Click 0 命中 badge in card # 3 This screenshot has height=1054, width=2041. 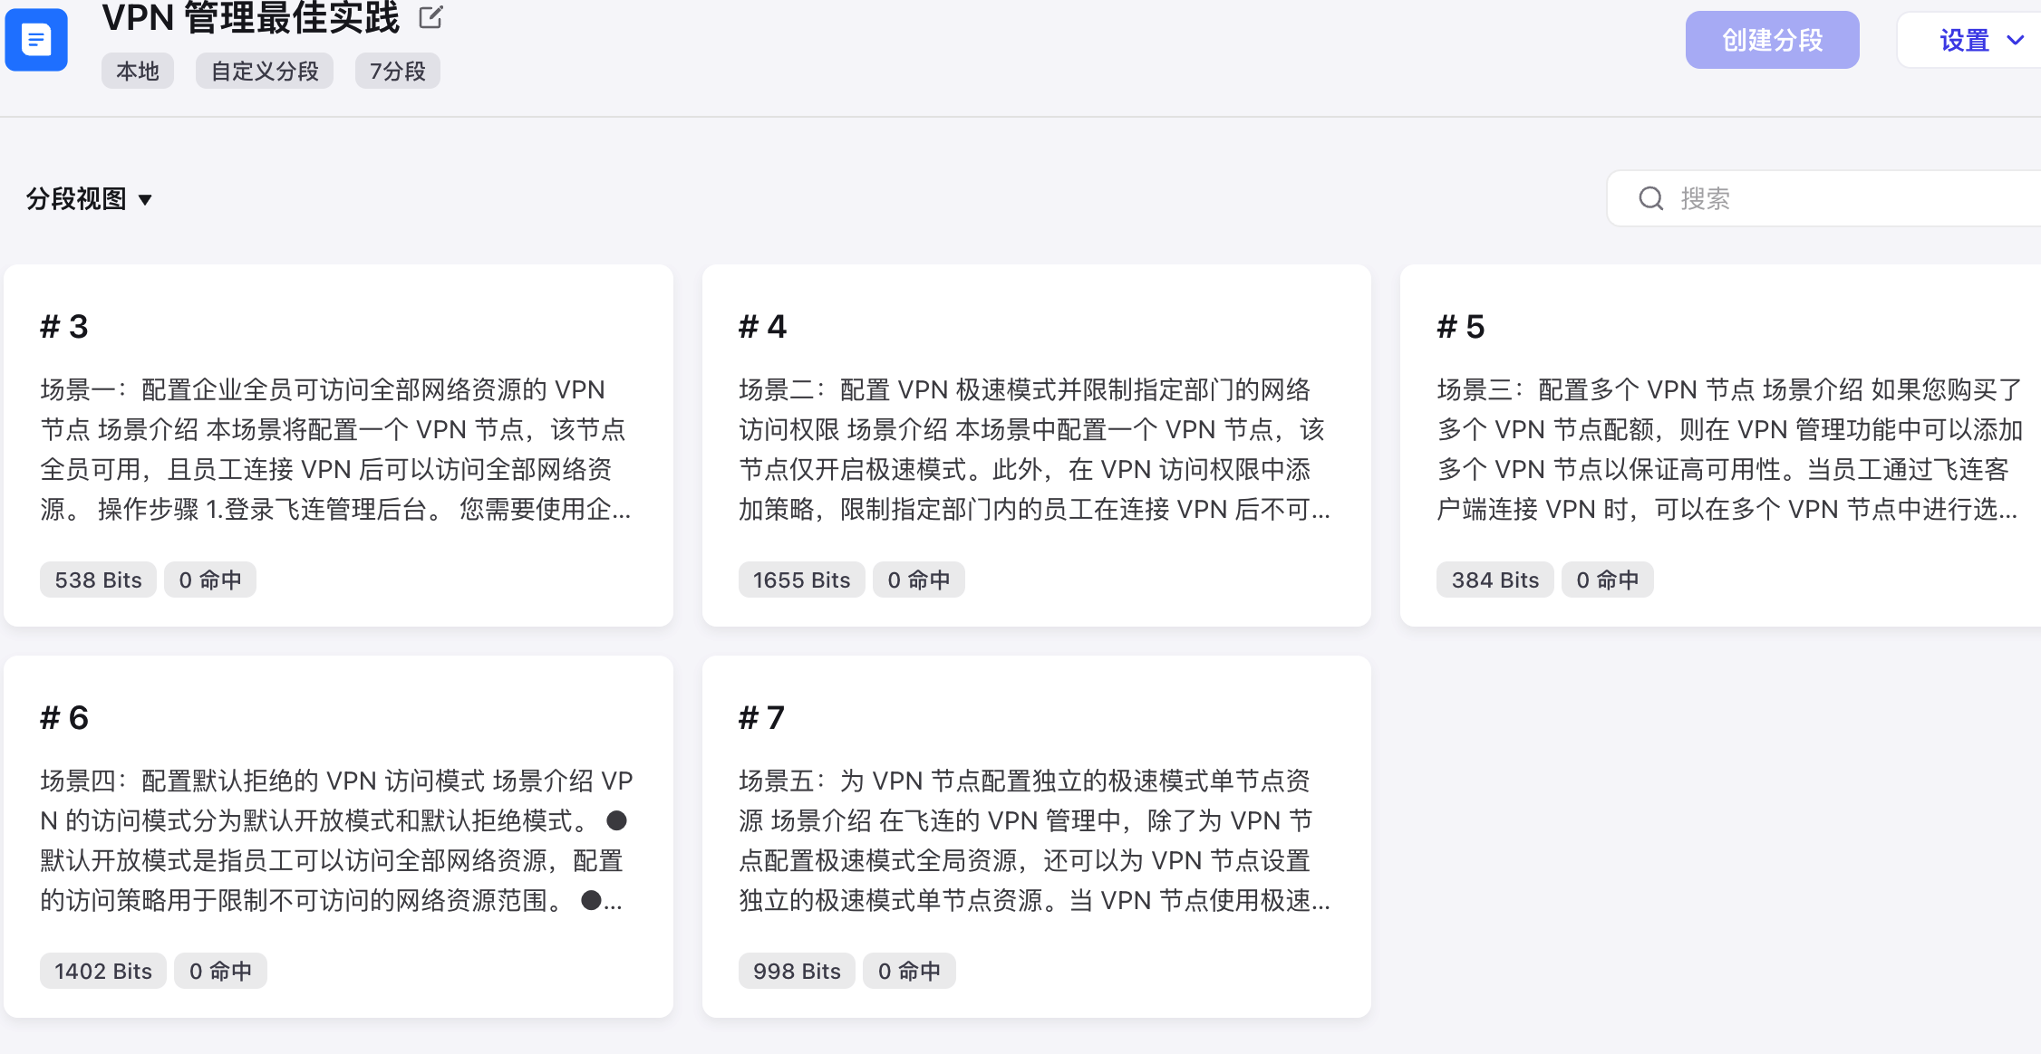(x=210, y=580)
